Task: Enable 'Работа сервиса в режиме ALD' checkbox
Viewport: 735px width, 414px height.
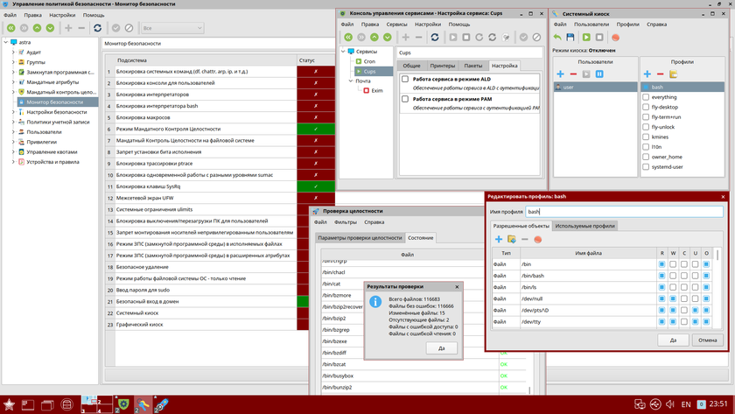Action: 405,79
